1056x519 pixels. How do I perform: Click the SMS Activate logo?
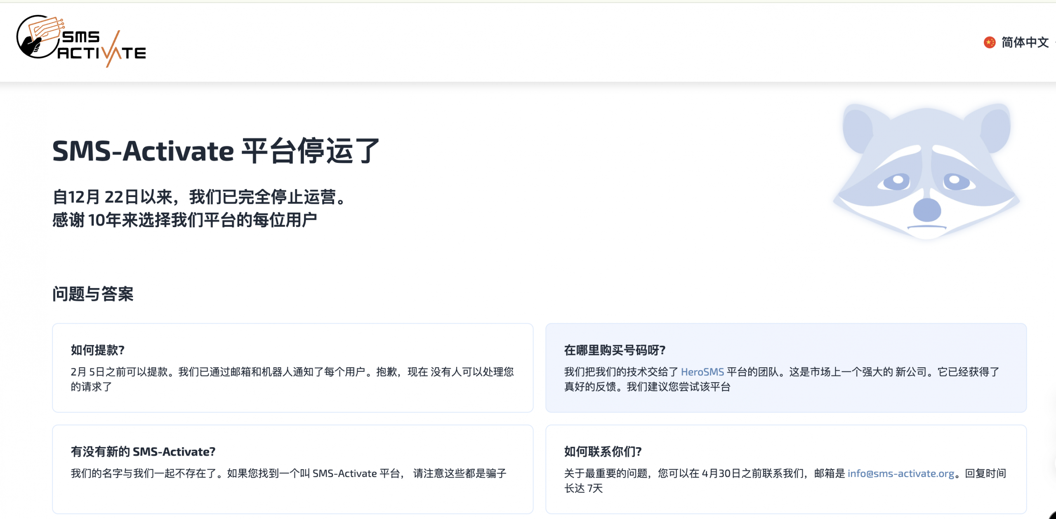coord(81,41)
